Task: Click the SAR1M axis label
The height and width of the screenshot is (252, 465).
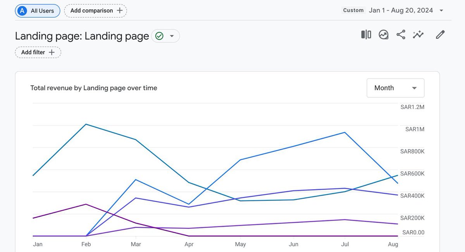Action: click(x=415, y=129)
